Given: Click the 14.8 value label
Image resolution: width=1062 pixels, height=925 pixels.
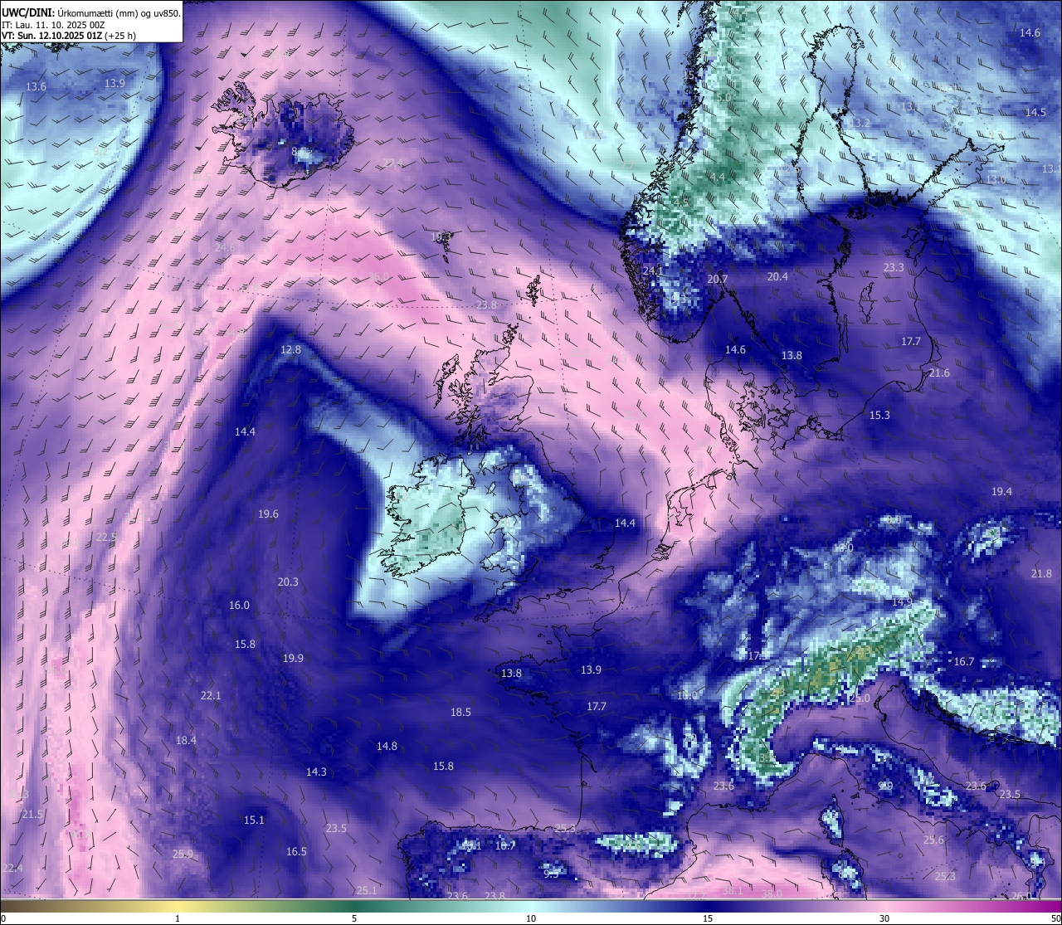Looking at the screenshot, I should (x=387, y=747).
